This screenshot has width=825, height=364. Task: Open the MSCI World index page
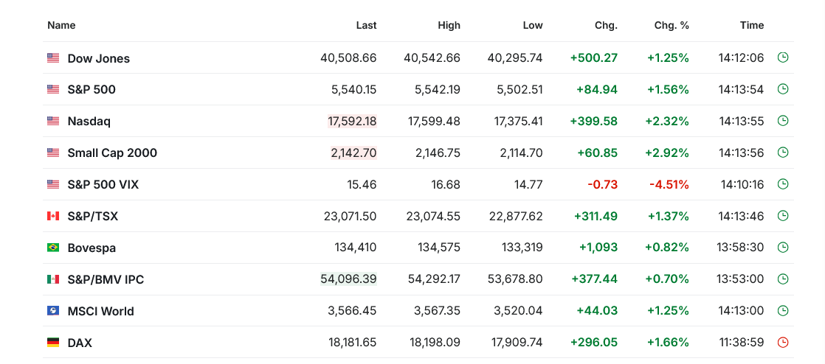100,311
